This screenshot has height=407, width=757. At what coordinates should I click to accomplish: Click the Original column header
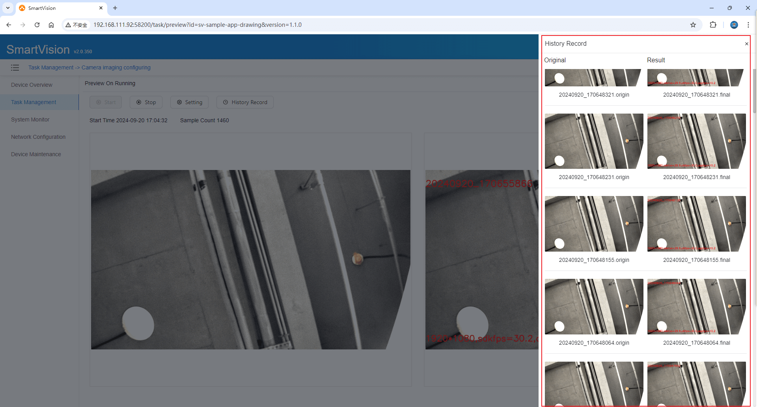click(x=555, y=60)
